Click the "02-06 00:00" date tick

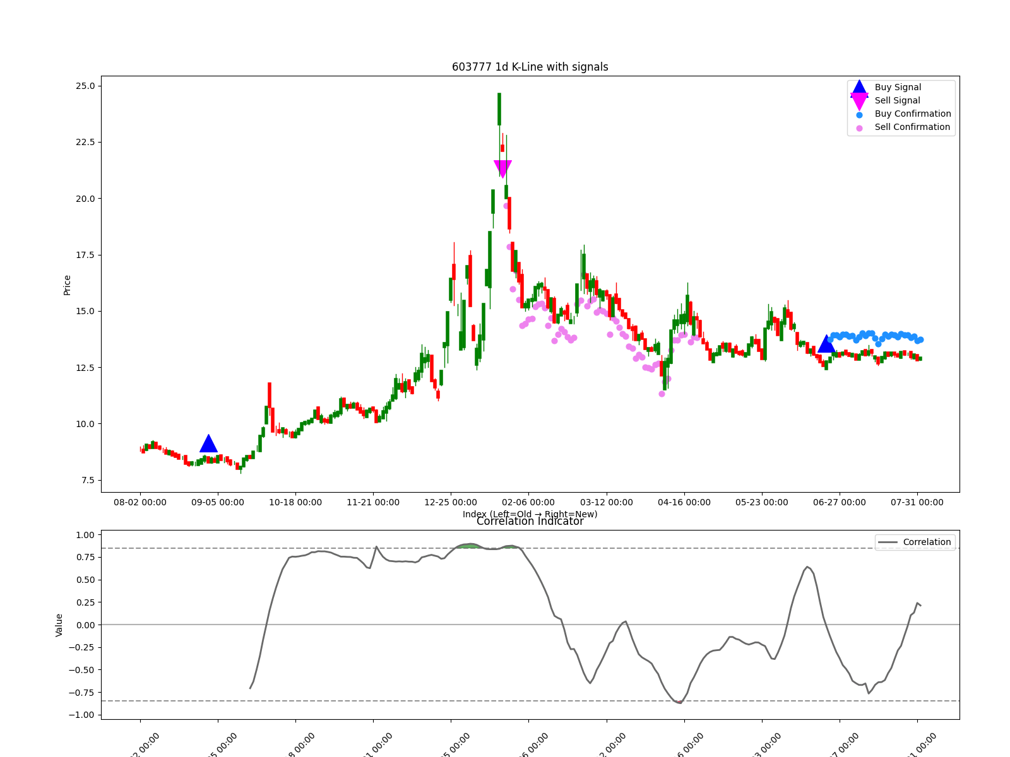click(528, 503)
